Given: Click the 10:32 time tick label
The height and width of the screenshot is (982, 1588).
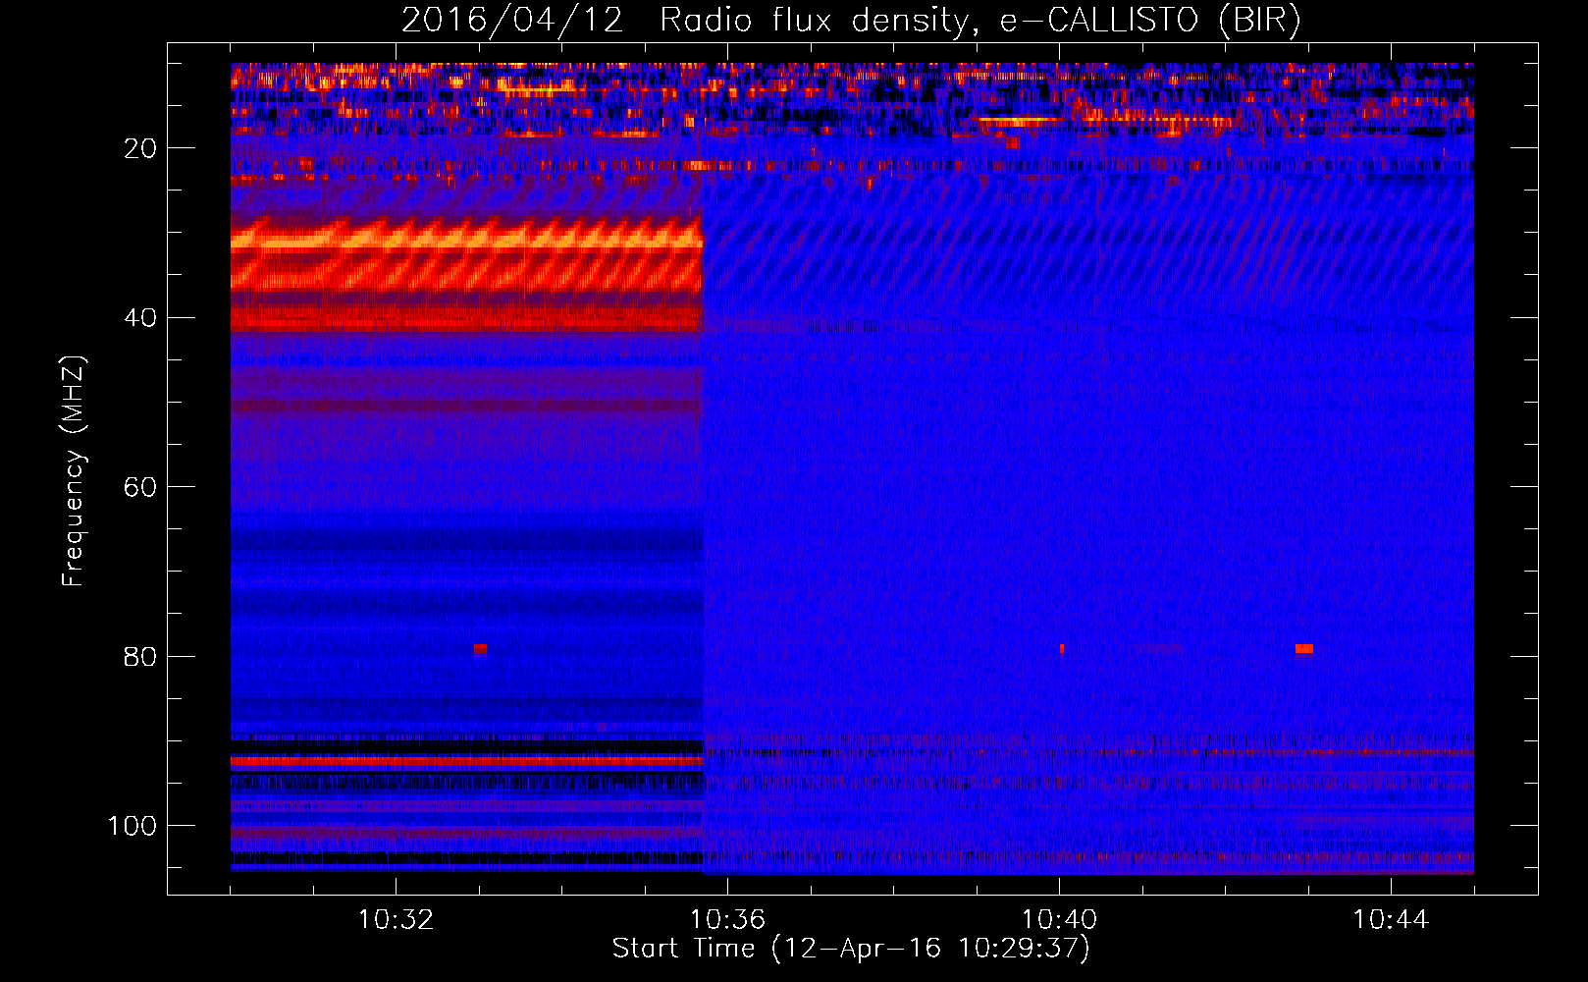Looking at the screenshot, I should (396, 920).
